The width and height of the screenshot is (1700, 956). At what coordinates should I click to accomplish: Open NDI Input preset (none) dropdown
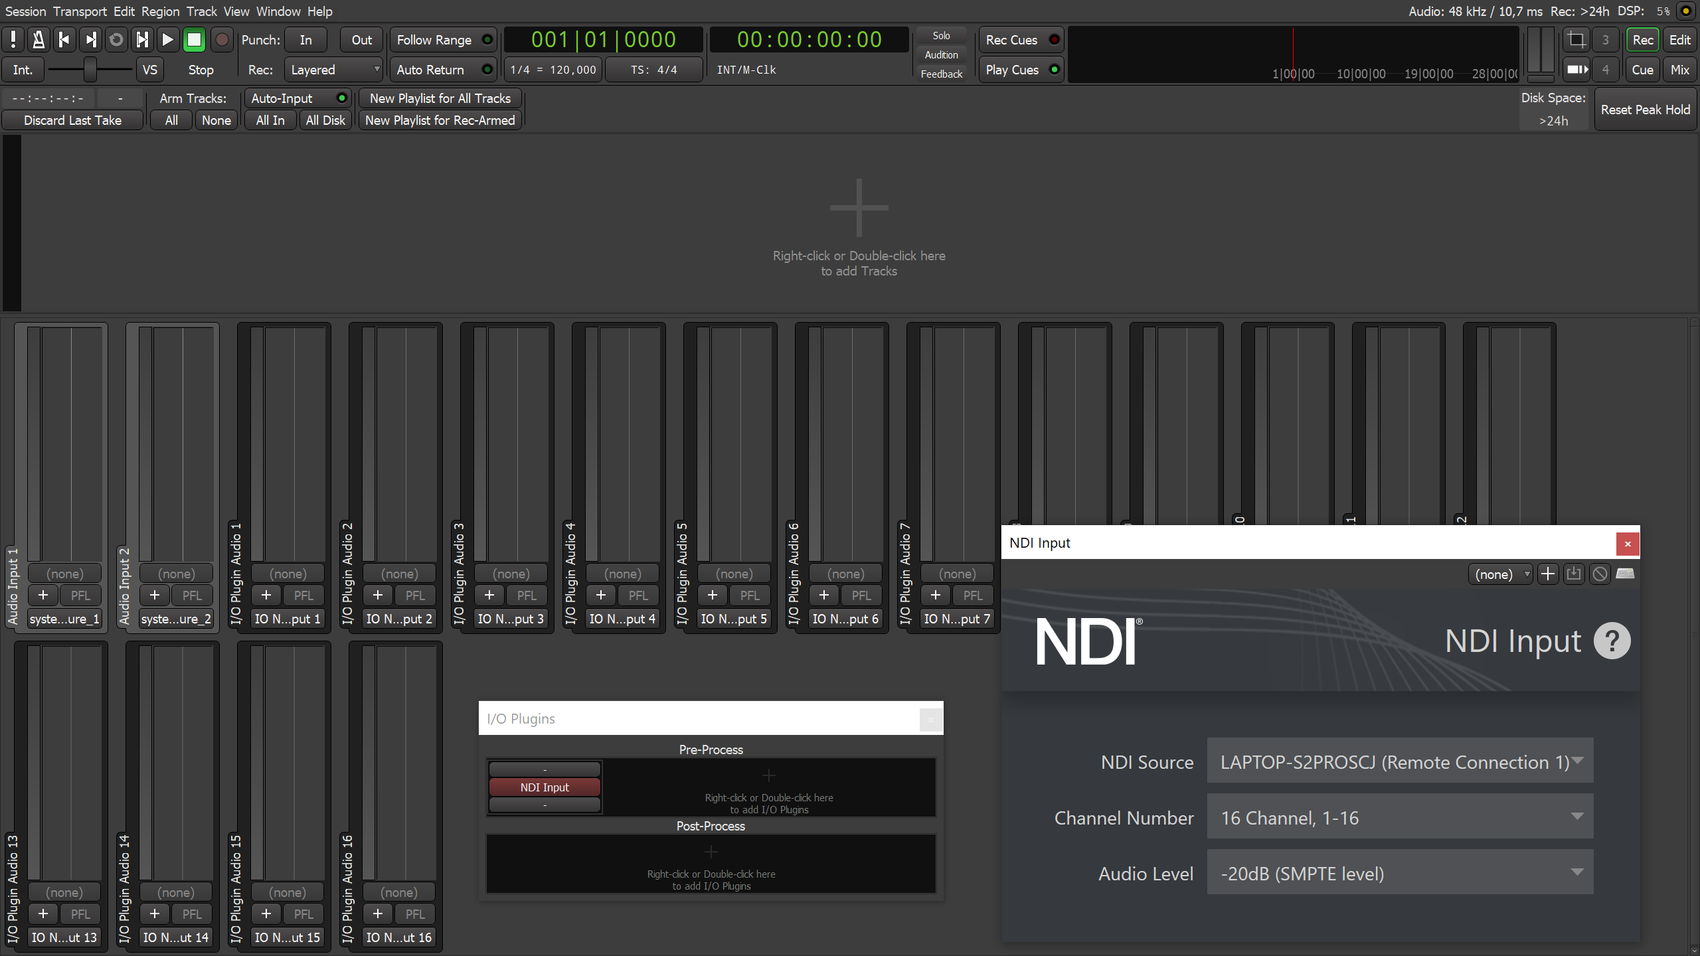pos(1500,574)
